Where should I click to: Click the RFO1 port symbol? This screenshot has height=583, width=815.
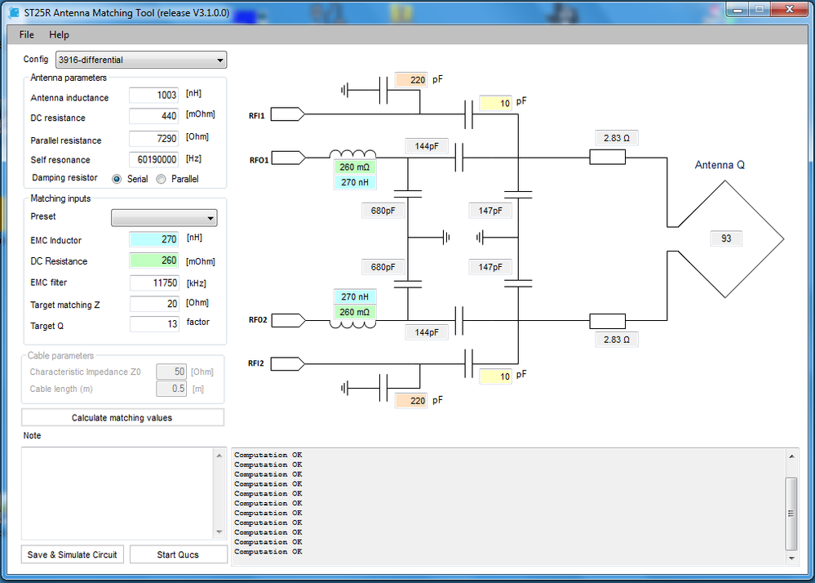[x=289, y=158]
